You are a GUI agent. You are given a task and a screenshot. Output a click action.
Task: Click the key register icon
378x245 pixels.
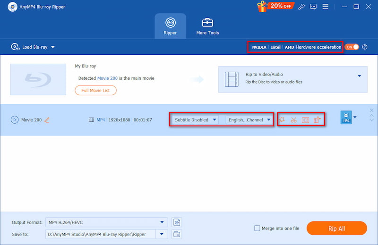(301, 7)
